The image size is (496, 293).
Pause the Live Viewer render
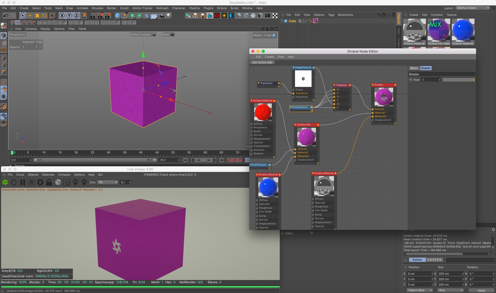[23, 183]
